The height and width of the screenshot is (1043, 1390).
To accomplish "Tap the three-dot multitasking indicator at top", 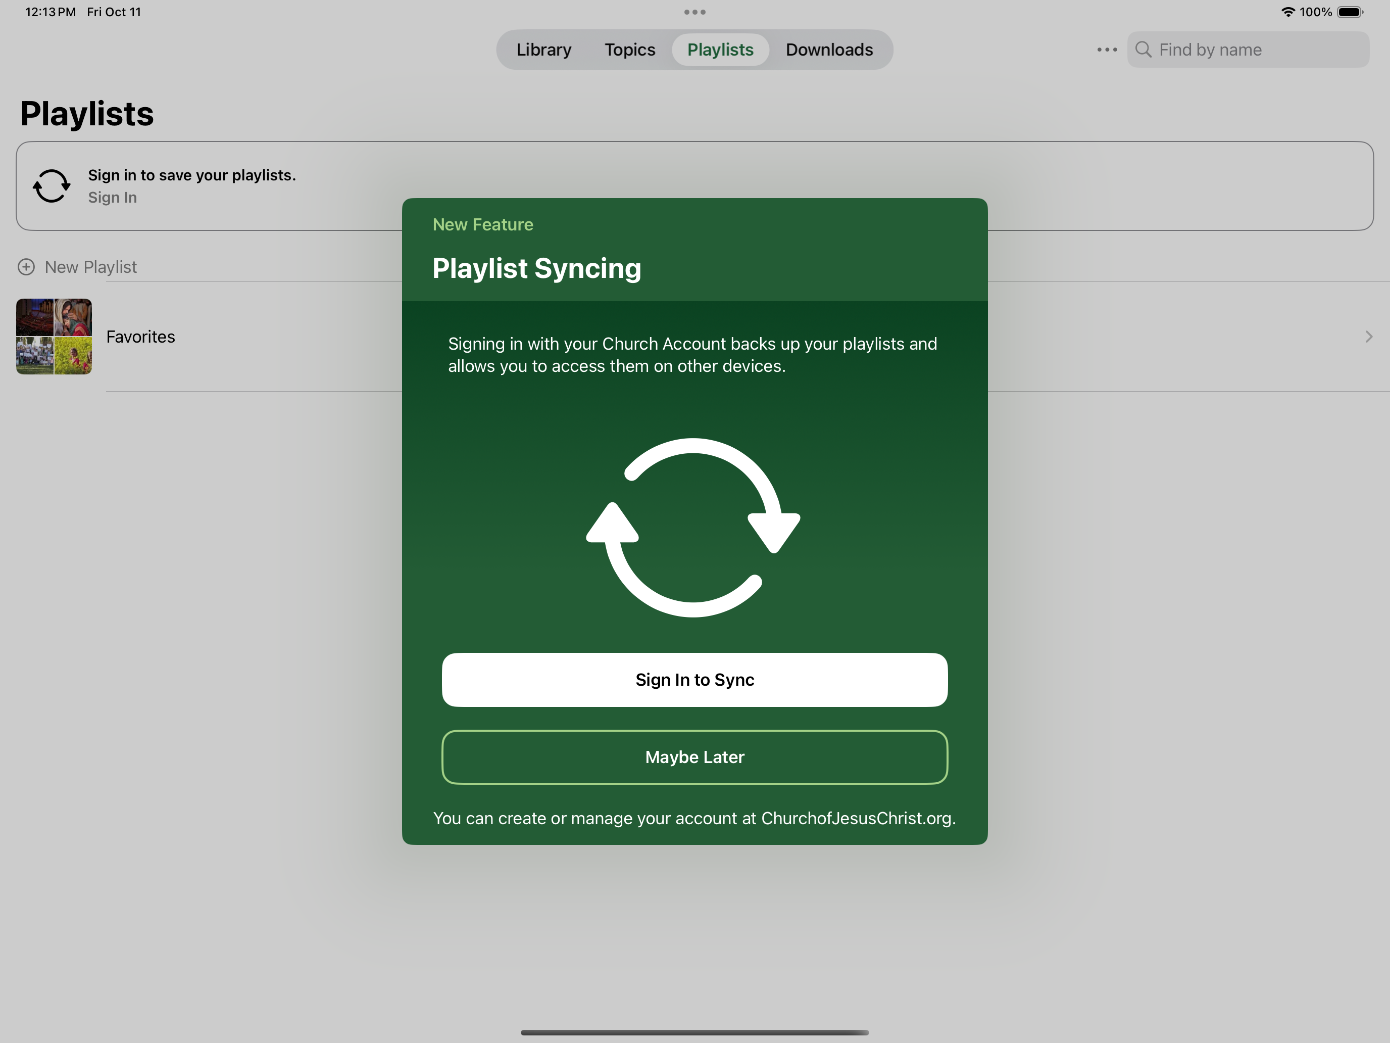I will click(x=694, y=12).
